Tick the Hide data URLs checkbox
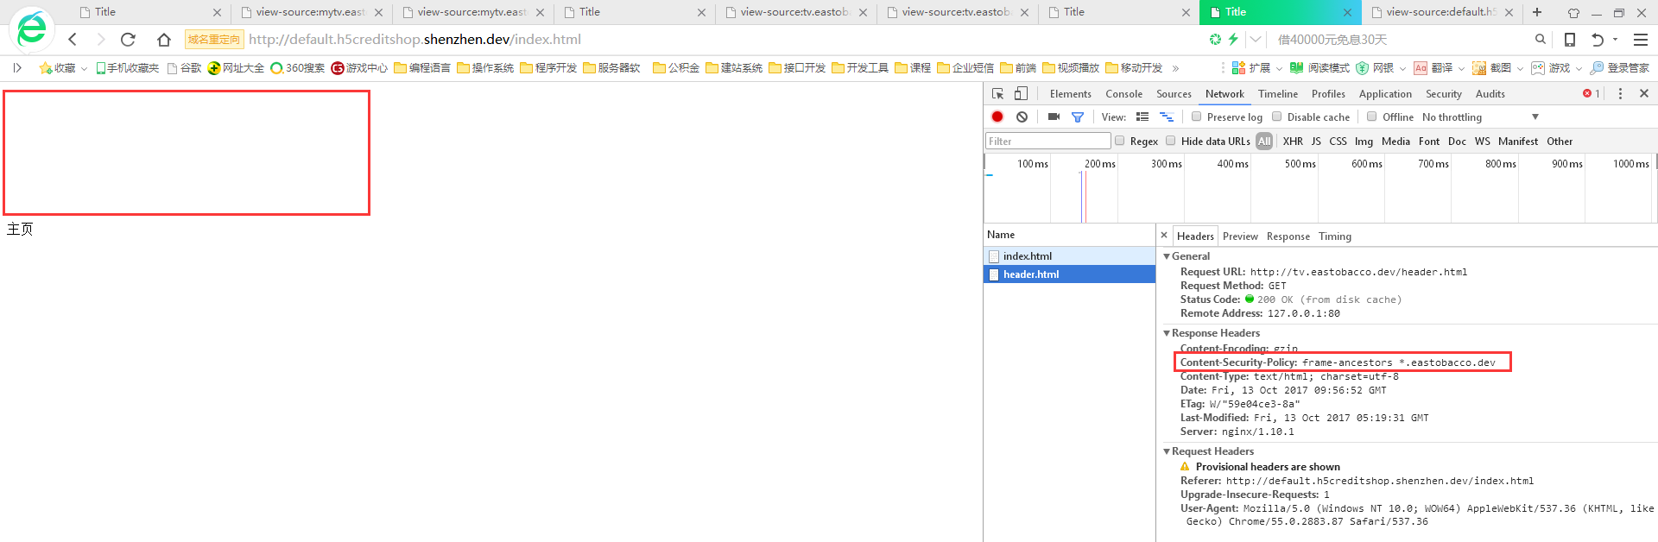1658x542 pixels. pos(1171,141)
